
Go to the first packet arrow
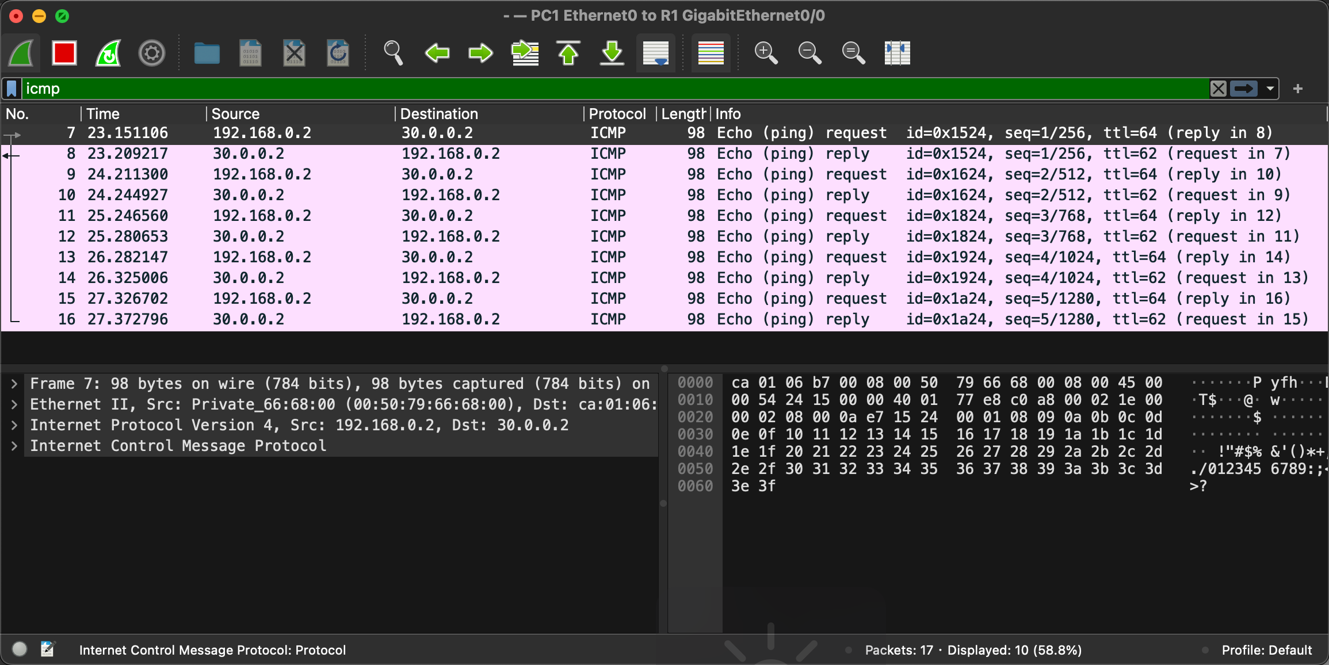coord(568,53)
